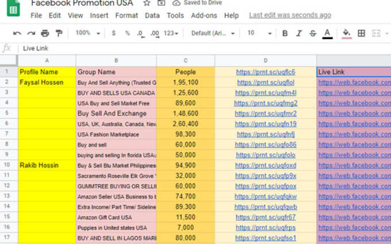Open more number formats 123 dropdown
Screen dimensions: 391x244
tap(171, 33)
